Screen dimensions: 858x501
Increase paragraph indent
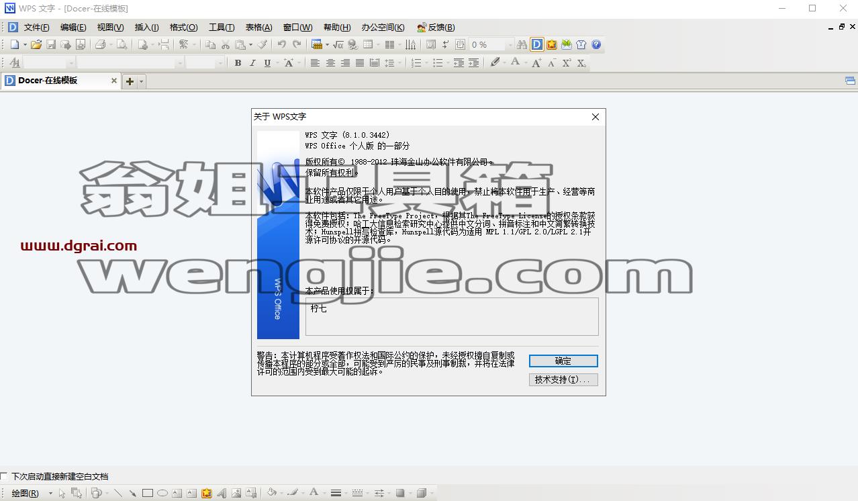click(x=473, y=62)
